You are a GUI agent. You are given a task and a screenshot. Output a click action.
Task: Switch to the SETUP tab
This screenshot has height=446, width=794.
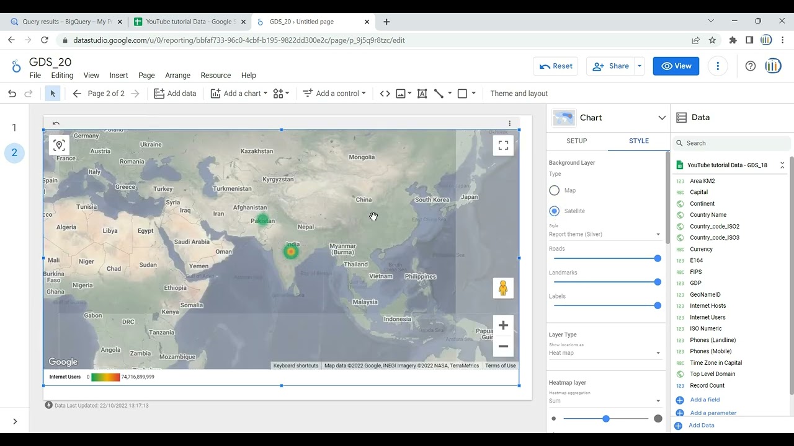(577, 141)
